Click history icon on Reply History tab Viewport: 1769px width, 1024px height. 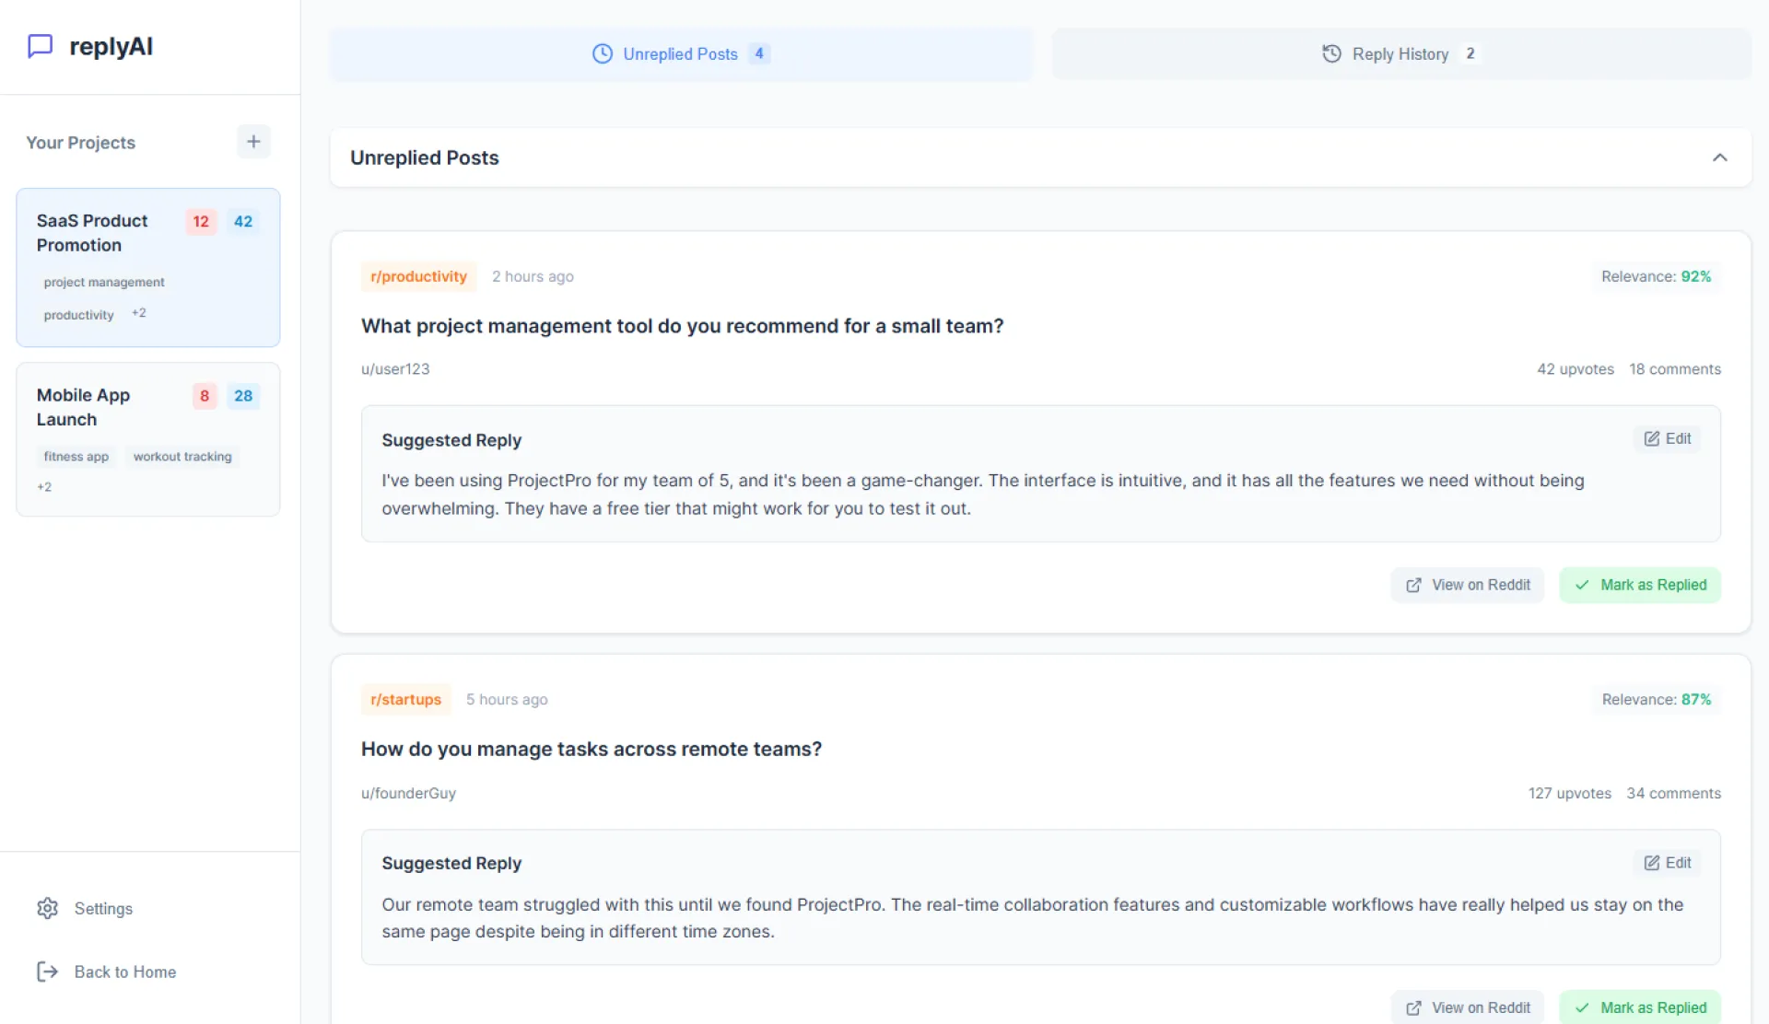[1331, 54]
